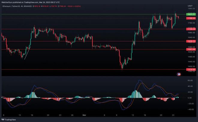Select the white diagonal trendline drawing
Image resolution: width=198 pixels, height=122 pixels.
click(27, 53)
